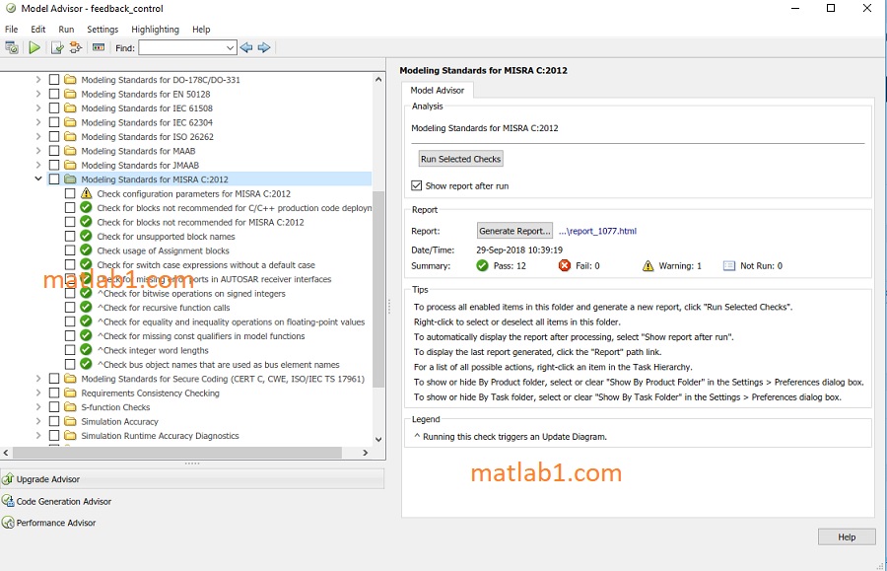The width and height of the screenshot is (887, 571).
Task: Click folder icon of Modeling Standards for MAAB
Action: coord(70,151)
